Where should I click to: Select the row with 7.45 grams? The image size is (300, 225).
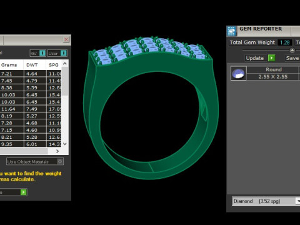31,81
